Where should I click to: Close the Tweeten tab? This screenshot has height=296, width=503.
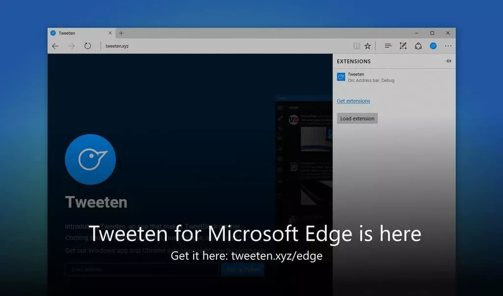point(110,33)
